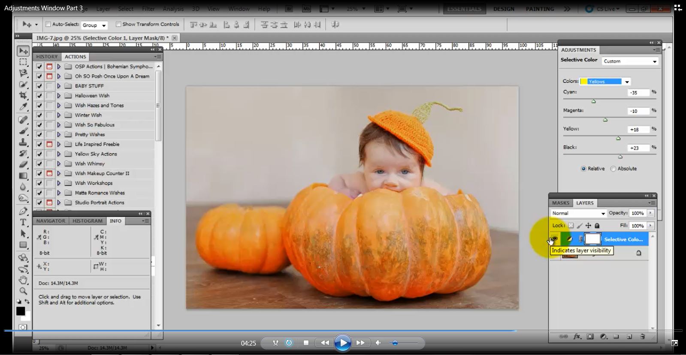Open the Normal blend mode dropdown
This screenshot has width=686, height=355.
pyautogui.click(x=578, y=213)
